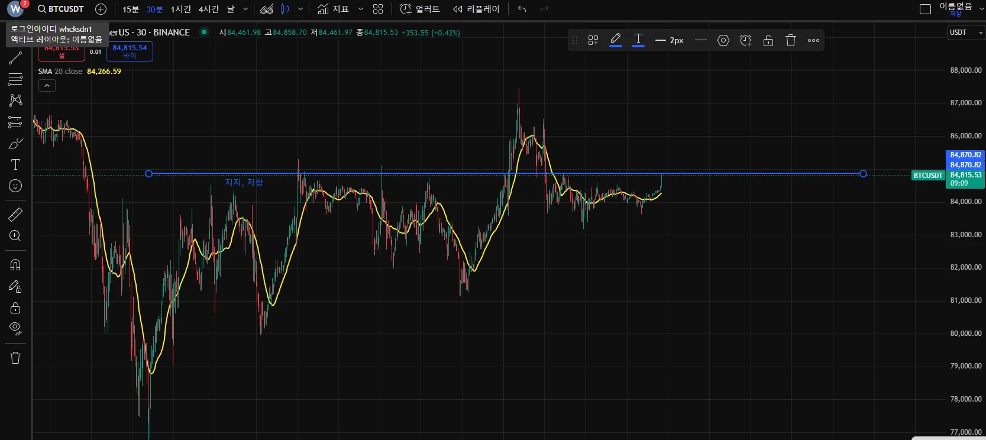Save the layout via 이름없음 저장
Viewport: 986px width, 440px height.
pyautogui.click(x=955, y=9)
